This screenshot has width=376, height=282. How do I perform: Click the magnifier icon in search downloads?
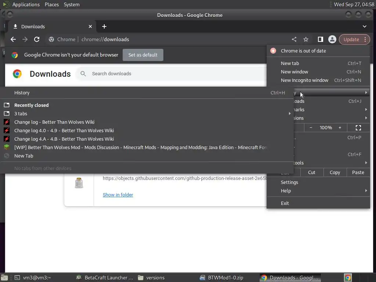83,73
